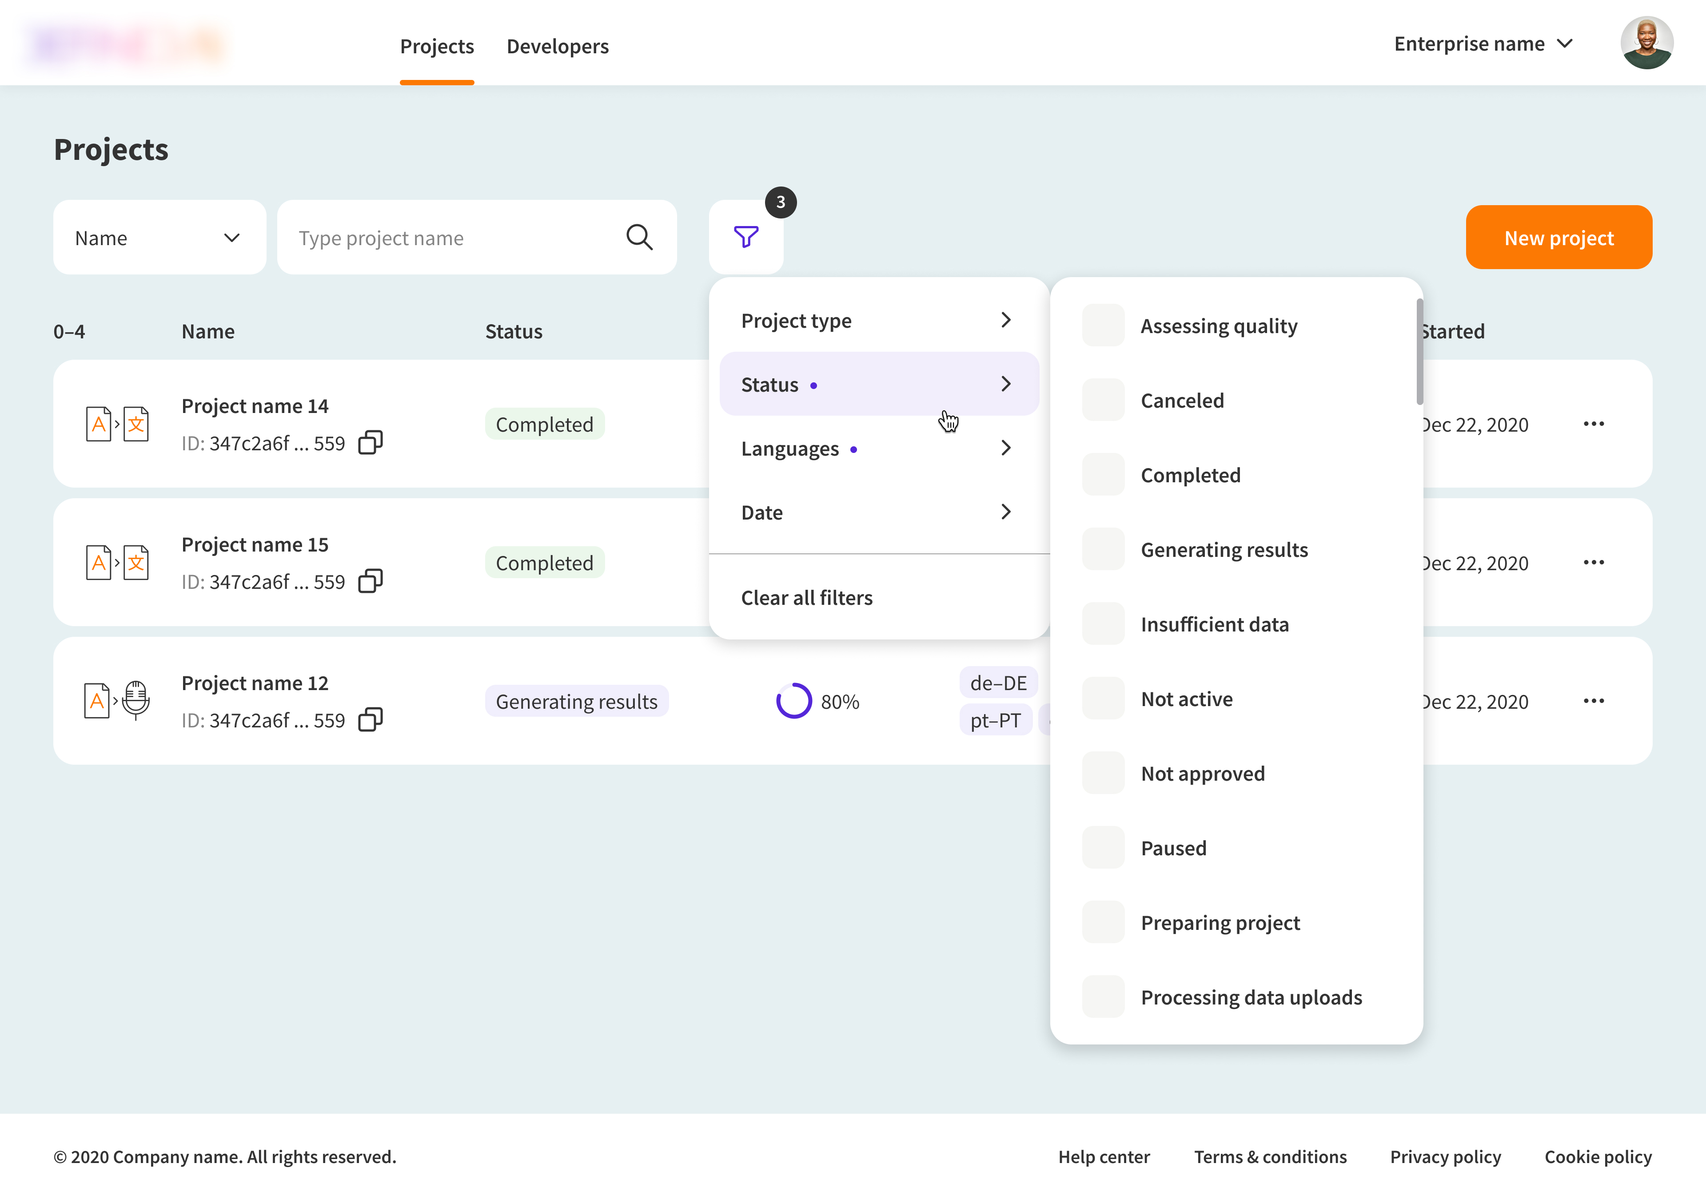Click the status list scrollbar thumb
Viewport: 1706px width, 1199px height.
point(1419,352)
